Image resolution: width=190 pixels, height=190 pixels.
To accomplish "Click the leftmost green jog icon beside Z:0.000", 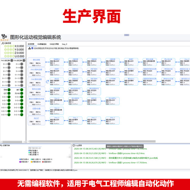I will [x=5, y=53].
